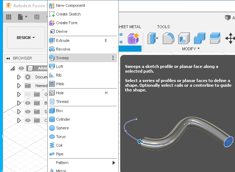Select the Split Body tool icon
The height and width of the screenshot is (172, 235).
click(215, 38)
